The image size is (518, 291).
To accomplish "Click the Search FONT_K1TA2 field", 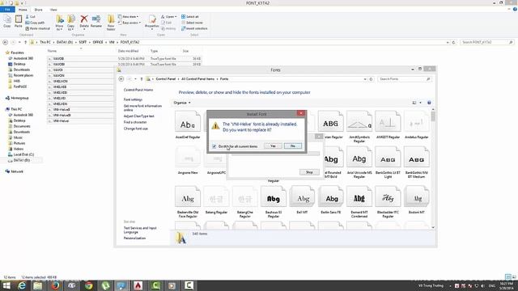I will (487, 42).
